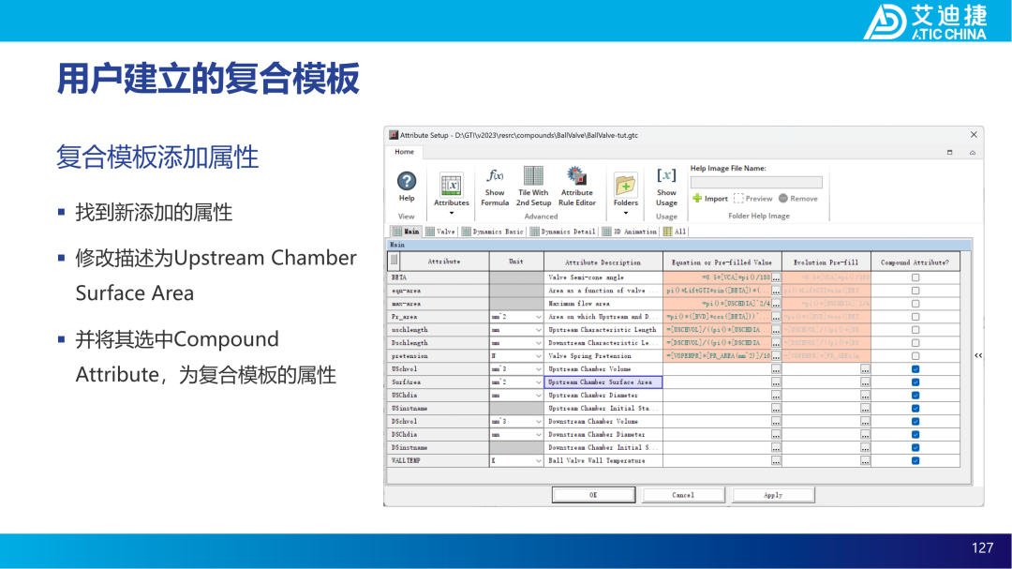This screenshot has height=569, width=1012.
Task: Open the Attribute Rule Editor
Action: click(x=576, y=175)
